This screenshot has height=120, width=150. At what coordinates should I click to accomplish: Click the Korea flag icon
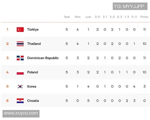[20, 86]
